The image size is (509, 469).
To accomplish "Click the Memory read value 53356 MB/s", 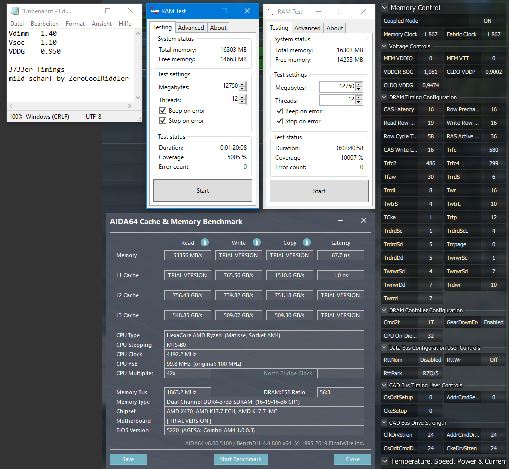I will (x=188, y=255).
